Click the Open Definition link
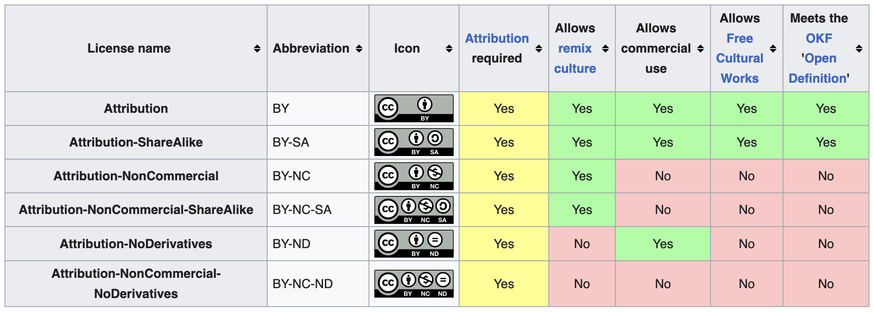The width and height of the screenshot is (874, 312). (x=819, y=68)
